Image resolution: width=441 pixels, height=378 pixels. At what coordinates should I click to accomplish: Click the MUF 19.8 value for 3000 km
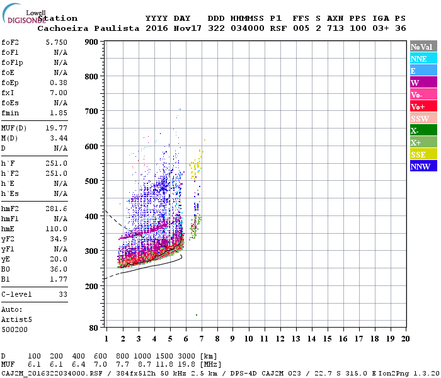pos(186,365)
